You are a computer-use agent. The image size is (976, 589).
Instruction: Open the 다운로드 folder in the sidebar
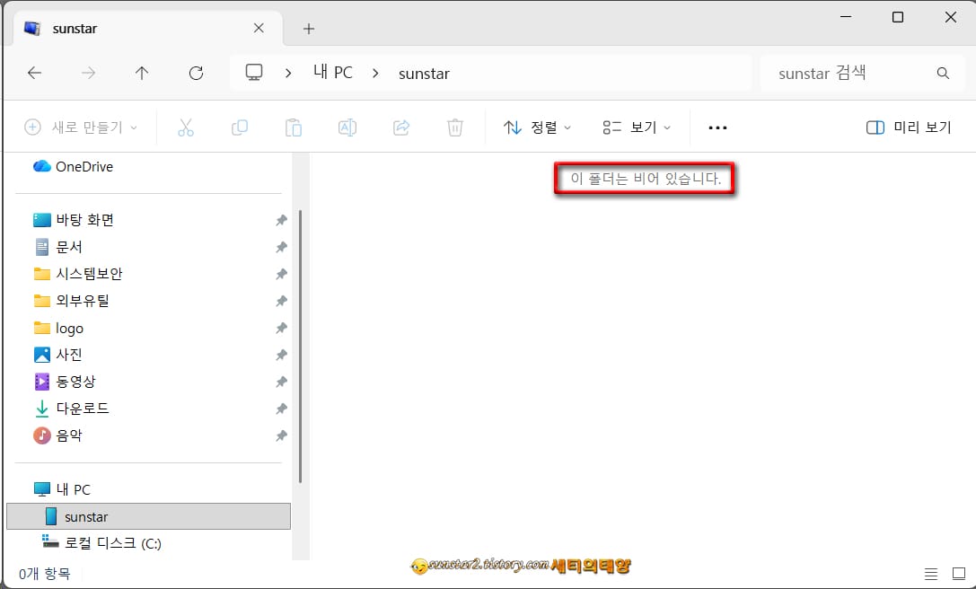coord(83,408)
